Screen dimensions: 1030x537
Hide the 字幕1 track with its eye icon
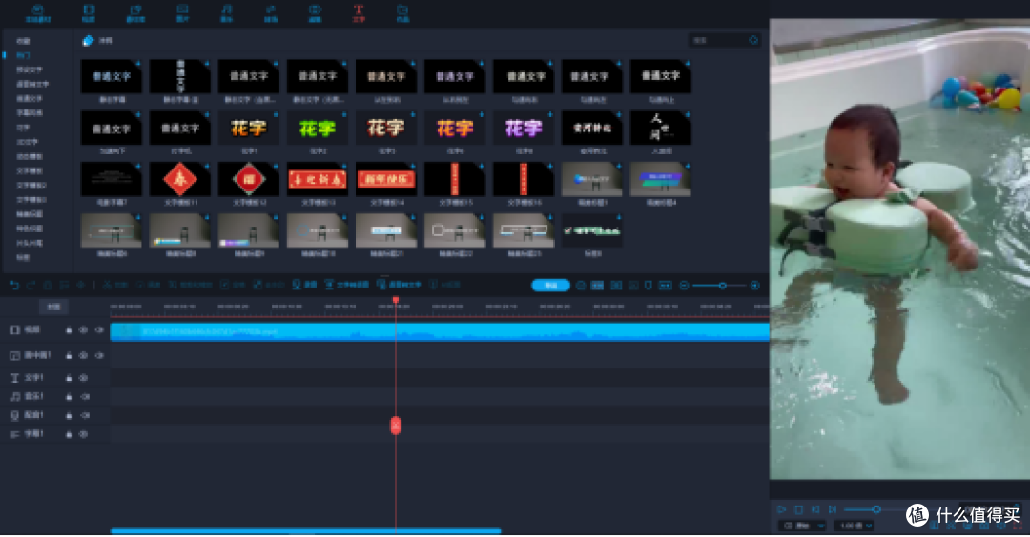84,434
